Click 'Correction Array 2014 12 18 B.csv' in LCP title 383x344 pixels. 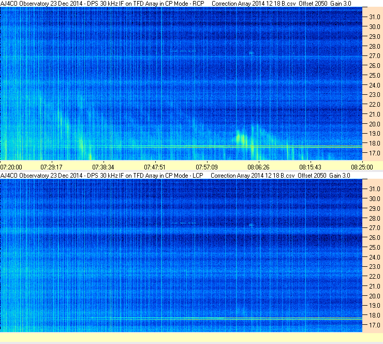point(253,176)
